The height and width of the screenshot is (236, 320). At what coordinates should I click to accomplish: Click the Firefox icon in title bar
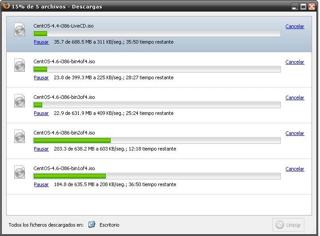(6, 6)
